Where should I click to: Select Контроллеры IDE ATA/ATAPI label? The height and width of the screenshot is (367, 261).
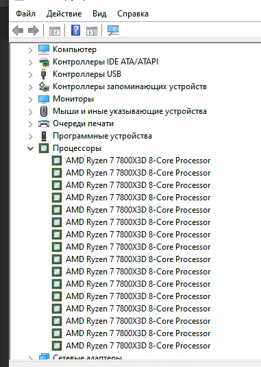coord(105,62)
